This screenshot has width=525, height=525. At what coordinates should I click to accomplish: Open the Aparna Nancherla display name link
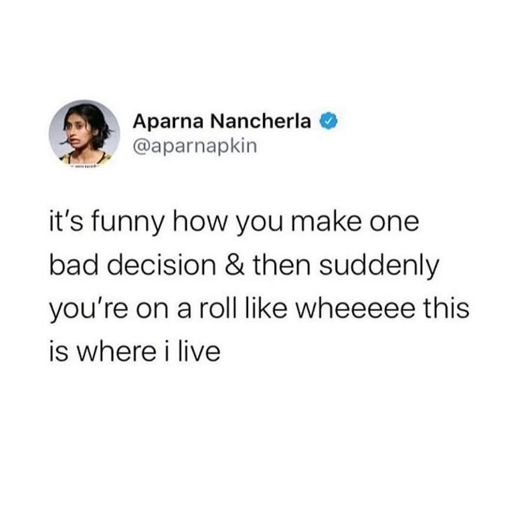point(222,121)
